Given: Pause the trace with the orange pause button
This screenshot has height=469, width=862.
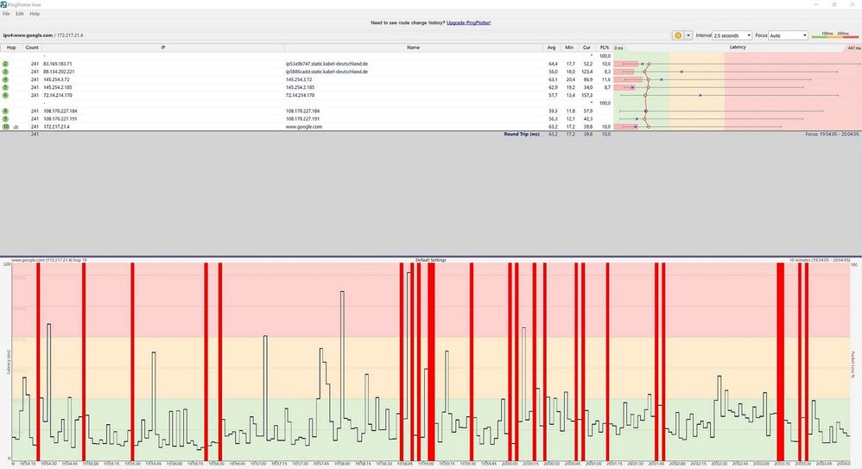Looking at the screenshot, I should click(678, 35).
